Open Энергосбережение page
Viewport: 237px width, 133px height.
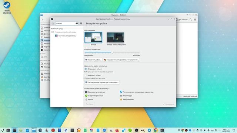[x=94, y=96]
